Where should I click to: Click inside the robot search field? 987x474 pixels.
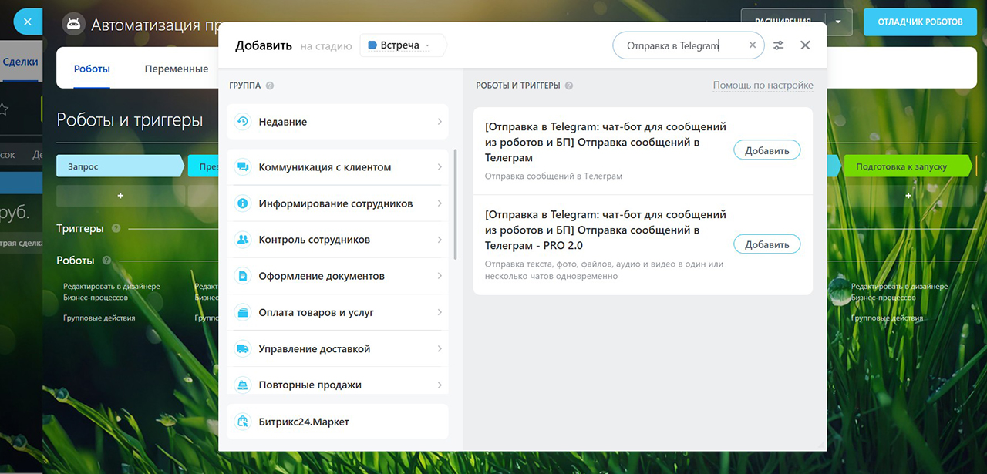[679, 45]
